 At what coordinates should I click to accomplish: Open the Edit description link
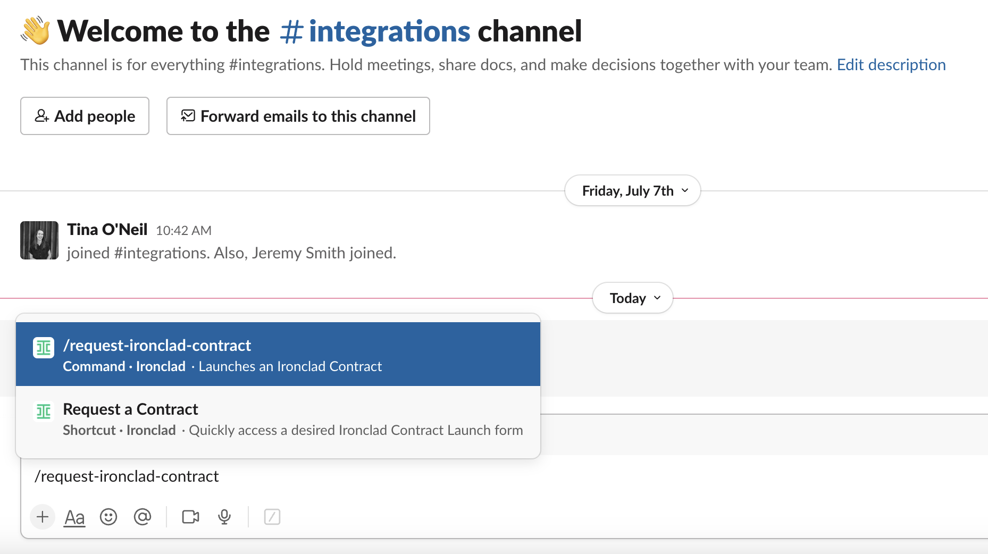click(891, 65)
